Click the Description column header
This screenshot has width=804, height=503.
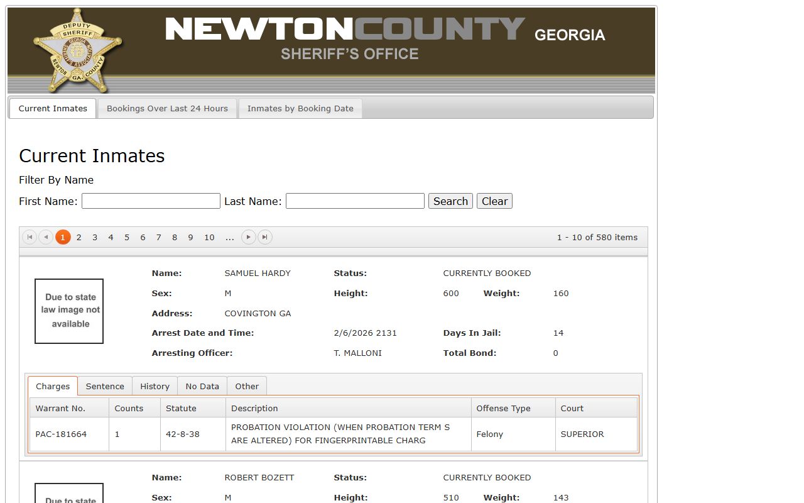pyautogui.click(x=349, y=408)
